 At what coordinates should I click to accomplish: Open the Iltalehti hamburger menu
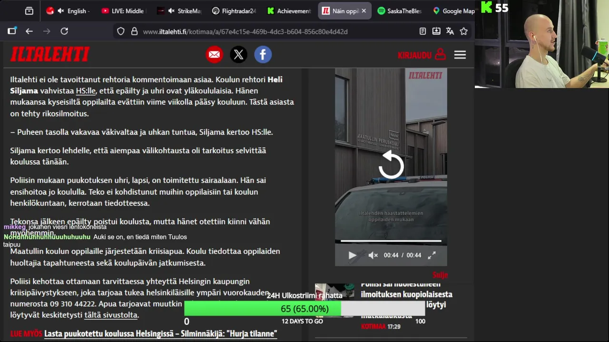pyautogui.click(x=460, y=55)
